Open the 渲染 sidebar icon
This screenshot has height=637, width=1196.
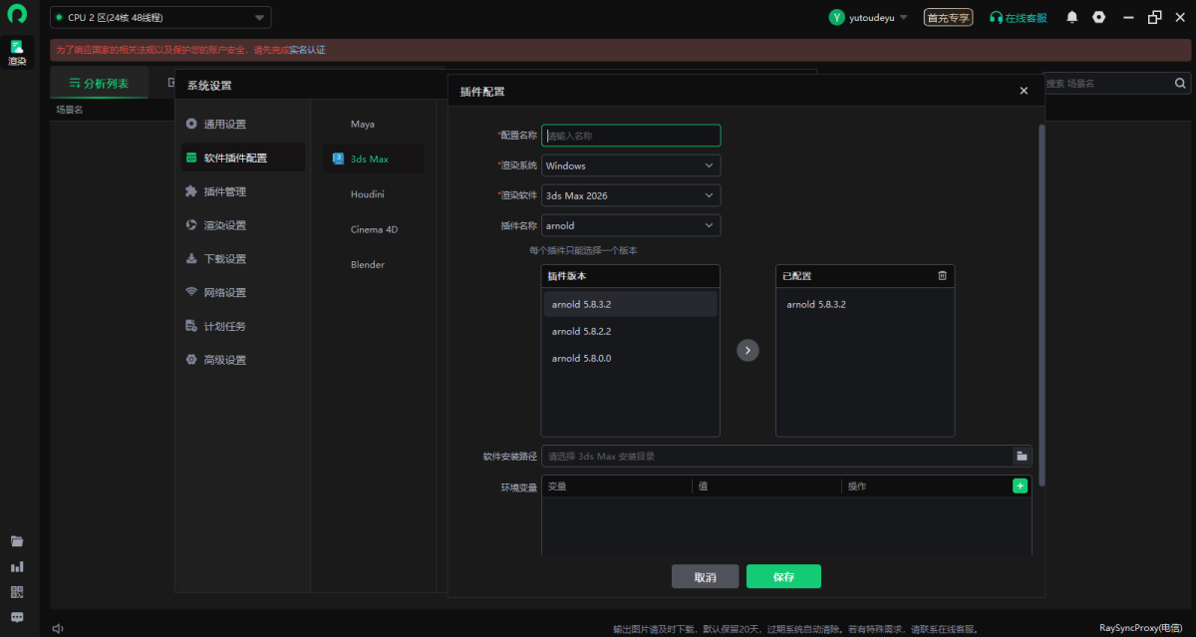[x=17, y=53]
